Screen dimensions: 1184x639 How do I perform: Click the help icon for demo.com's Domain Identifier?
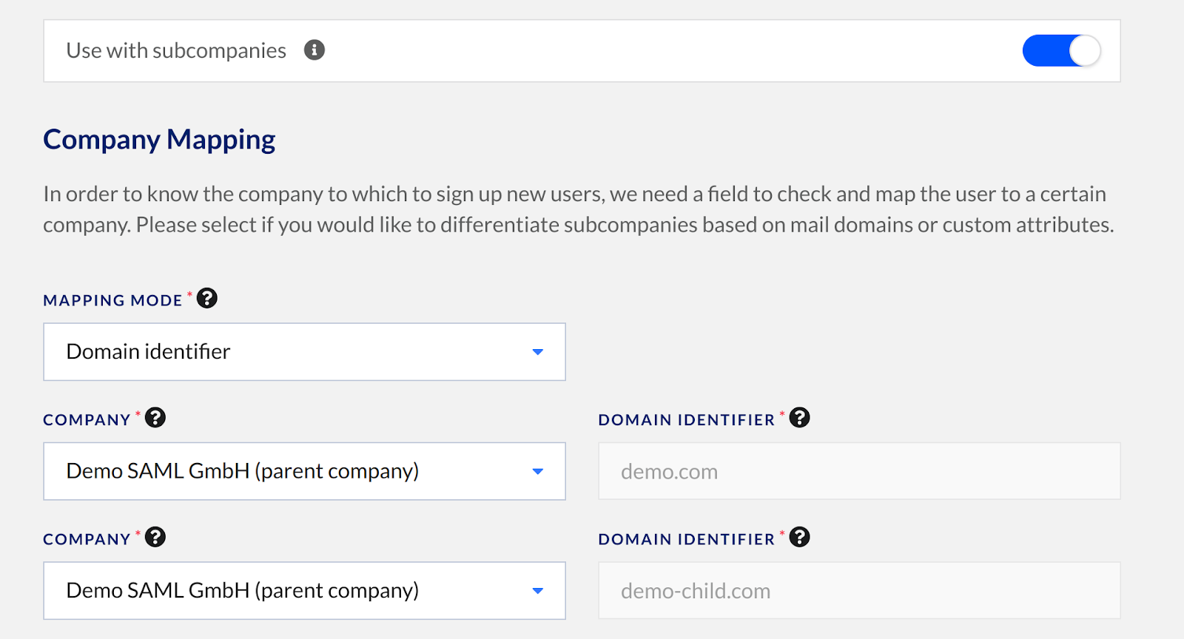[x=800, y=418]
